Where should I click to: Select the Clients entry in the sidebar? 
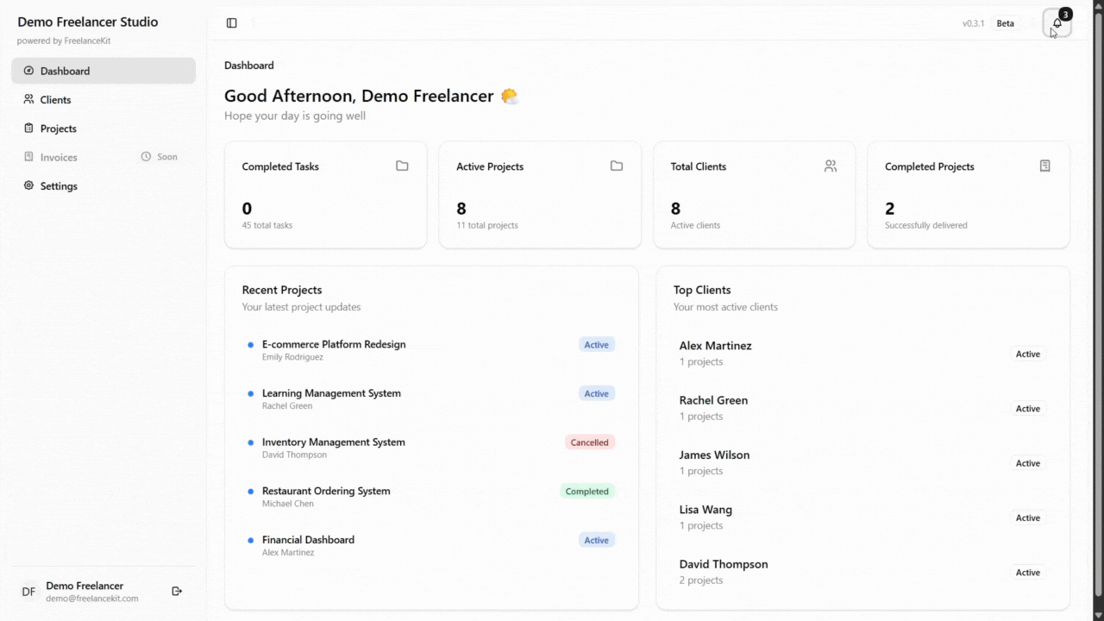click(x=53, y=99)
